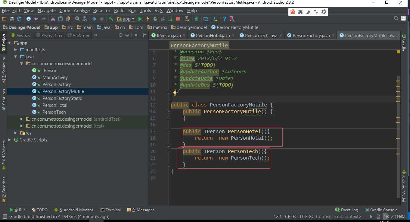Expand the Gradle Scripts node
The height and width of the screenshot is (222, 410).
pyautogui.click(x=10, y=140)
